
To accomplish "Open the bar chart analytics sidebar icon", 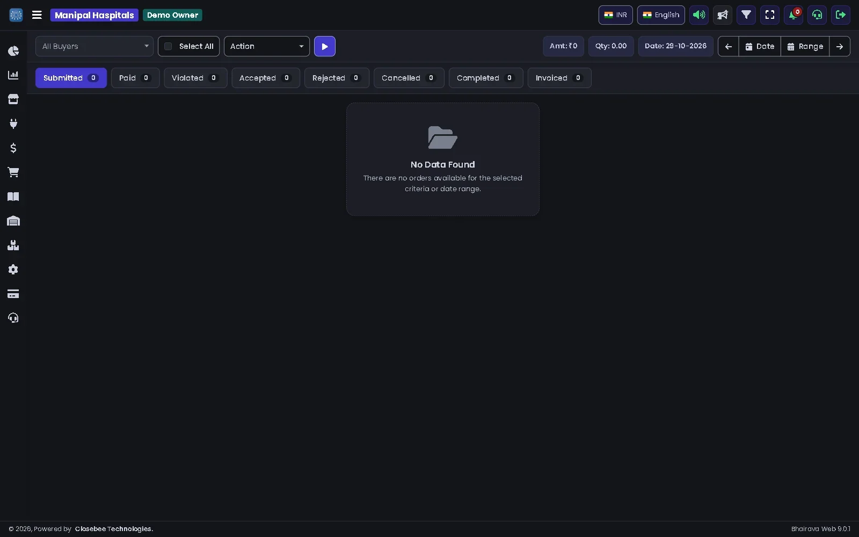I will pos(13,75).
